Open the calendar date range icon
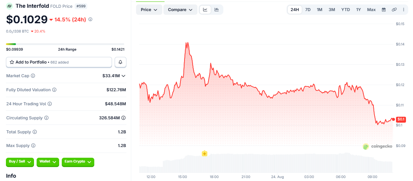 click(384, 10)
